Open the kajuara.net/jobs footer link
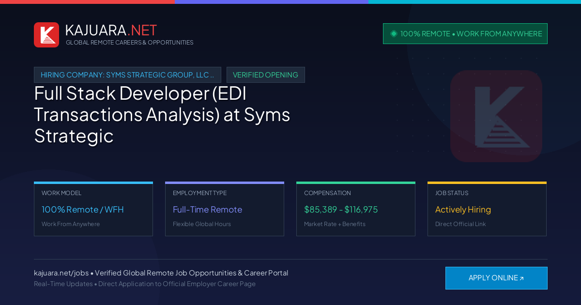The height and width of the screenshot is (305, 581). pyautogui.click(x=61, y=273)
